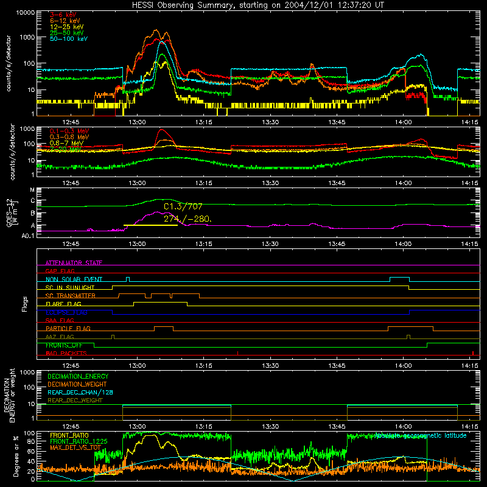Select the GAP_FLAG label
Screen dimensions: 487x487
pyautogui.click(x=60, y=271)
